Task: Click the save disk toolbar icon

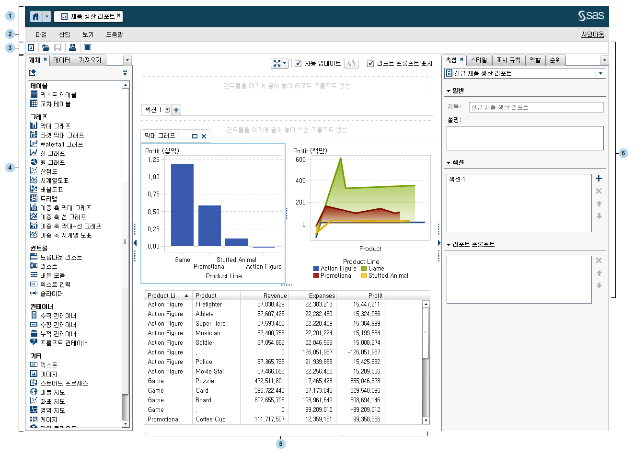Action: click(58, 48)
